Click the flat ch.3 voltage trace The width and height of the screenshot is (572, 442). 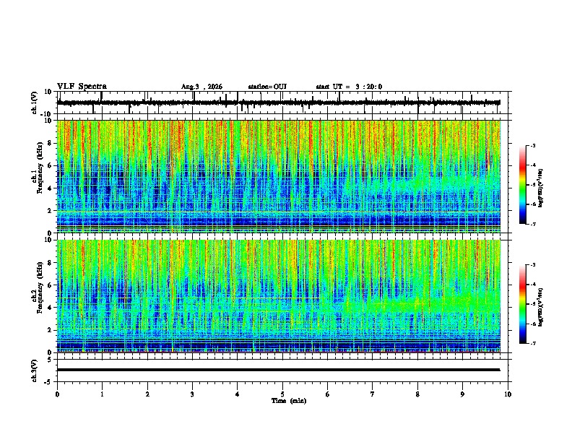click(278, 370)
